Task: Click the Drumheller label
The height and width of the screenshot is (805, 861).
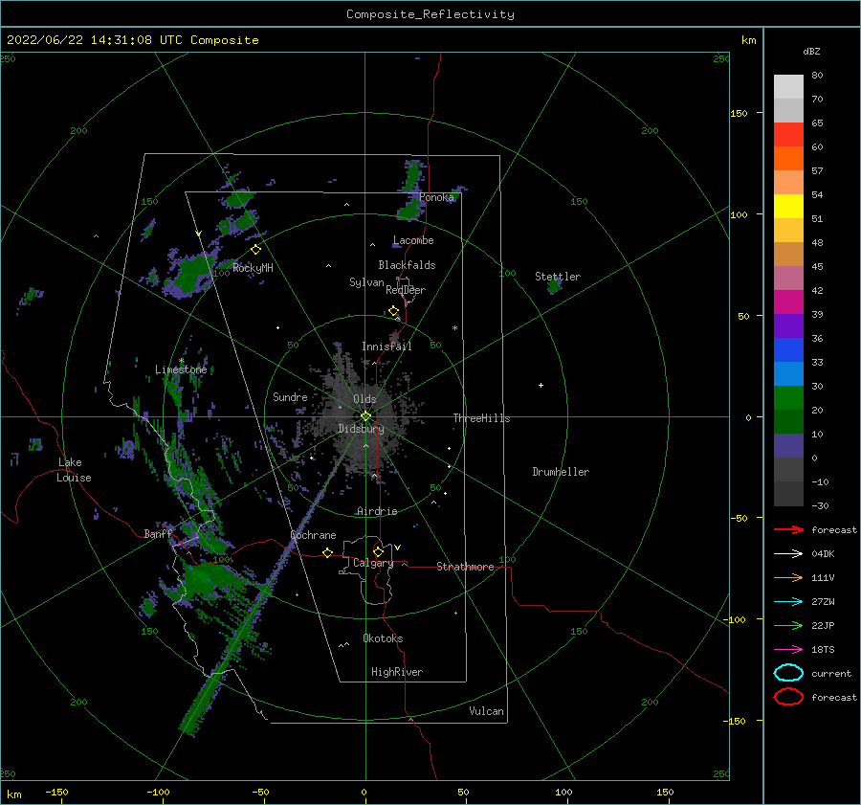Action: [561, 472]
